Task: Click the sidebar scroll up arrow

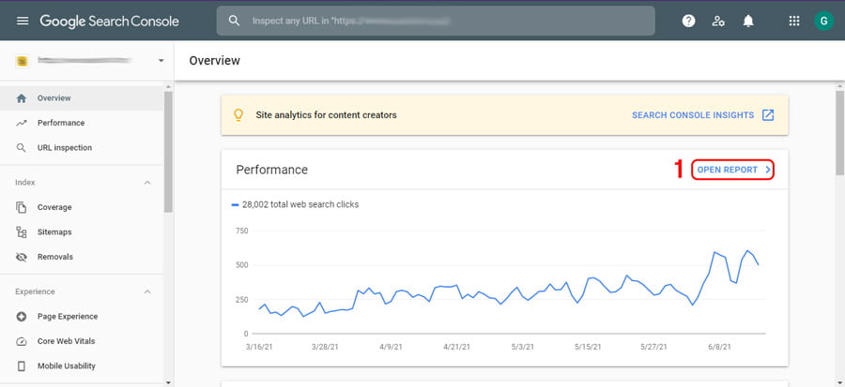Action: (168, 86)
